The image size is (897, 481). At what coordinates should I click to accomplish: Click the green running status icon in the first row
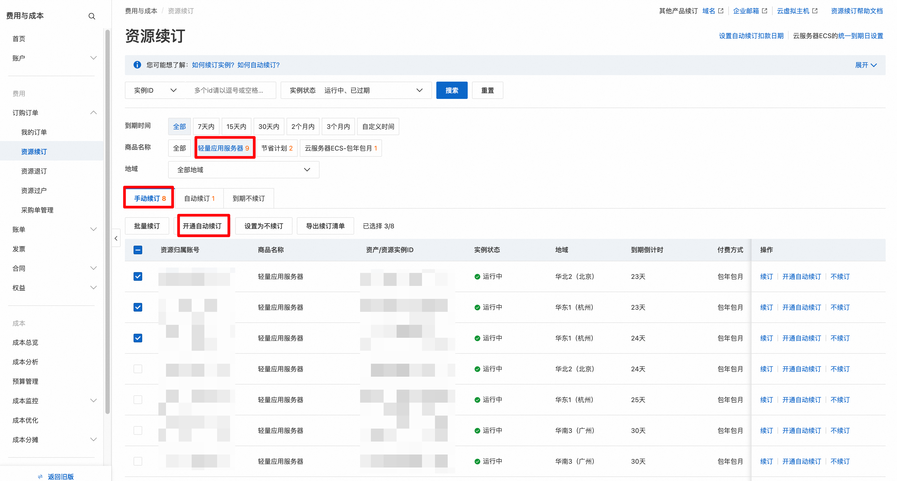477,277
